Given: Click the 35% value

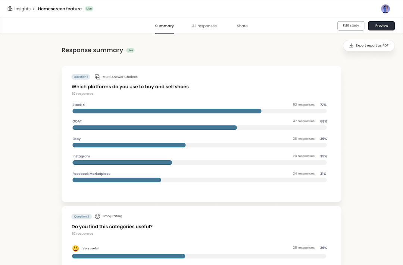Looking at the screenshot, I should [x=324, y=156].
